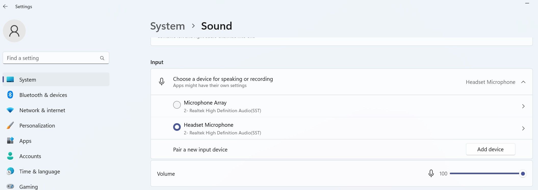Image resolution: width=538 pixels, height=190 pixels.
Task: Open the Gaming settings section
Action: click(x=28, y=187)
